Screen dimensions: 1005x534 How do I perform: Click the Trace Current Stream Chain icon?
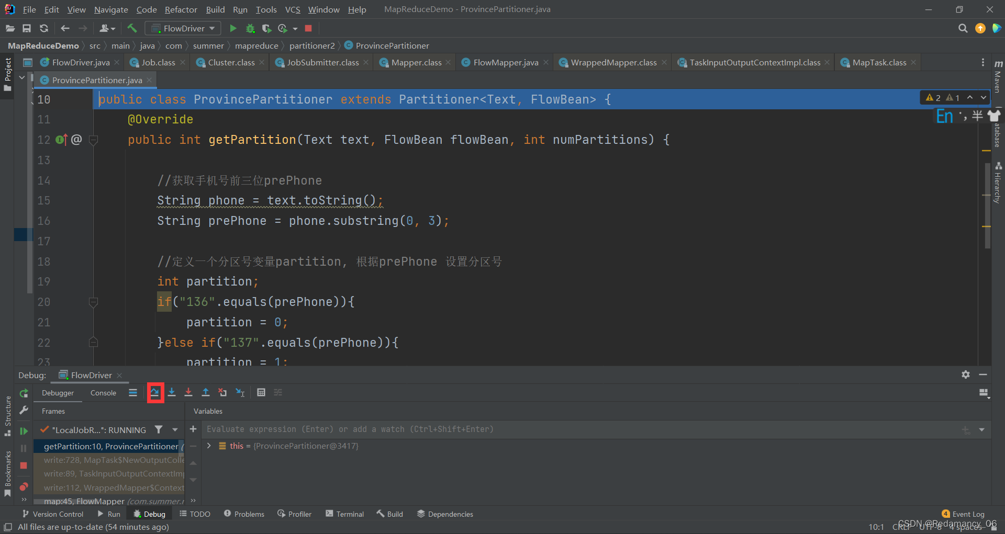pyautogui.click(x=278, y=392)
